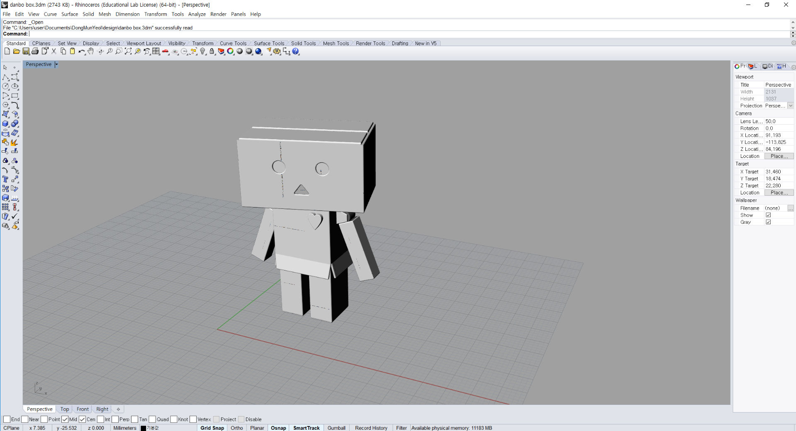Undo the last action with the arrow icon

click(82, 51)
